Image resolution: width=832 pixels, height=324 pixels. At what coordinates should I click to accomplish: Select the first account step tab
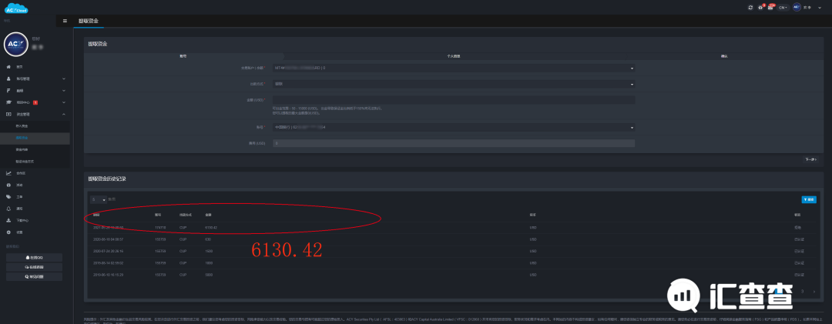click(183, 55)
